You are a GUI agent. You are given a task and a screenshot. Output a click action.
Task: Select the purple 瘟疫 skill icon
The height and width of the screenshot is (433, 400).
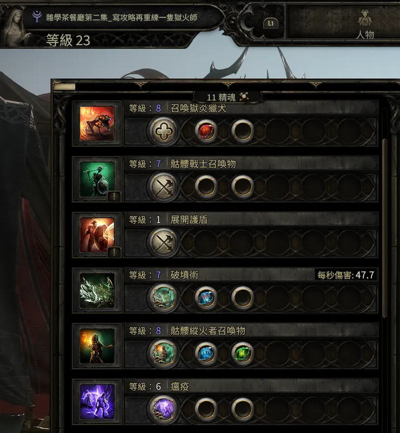[97, 402]
